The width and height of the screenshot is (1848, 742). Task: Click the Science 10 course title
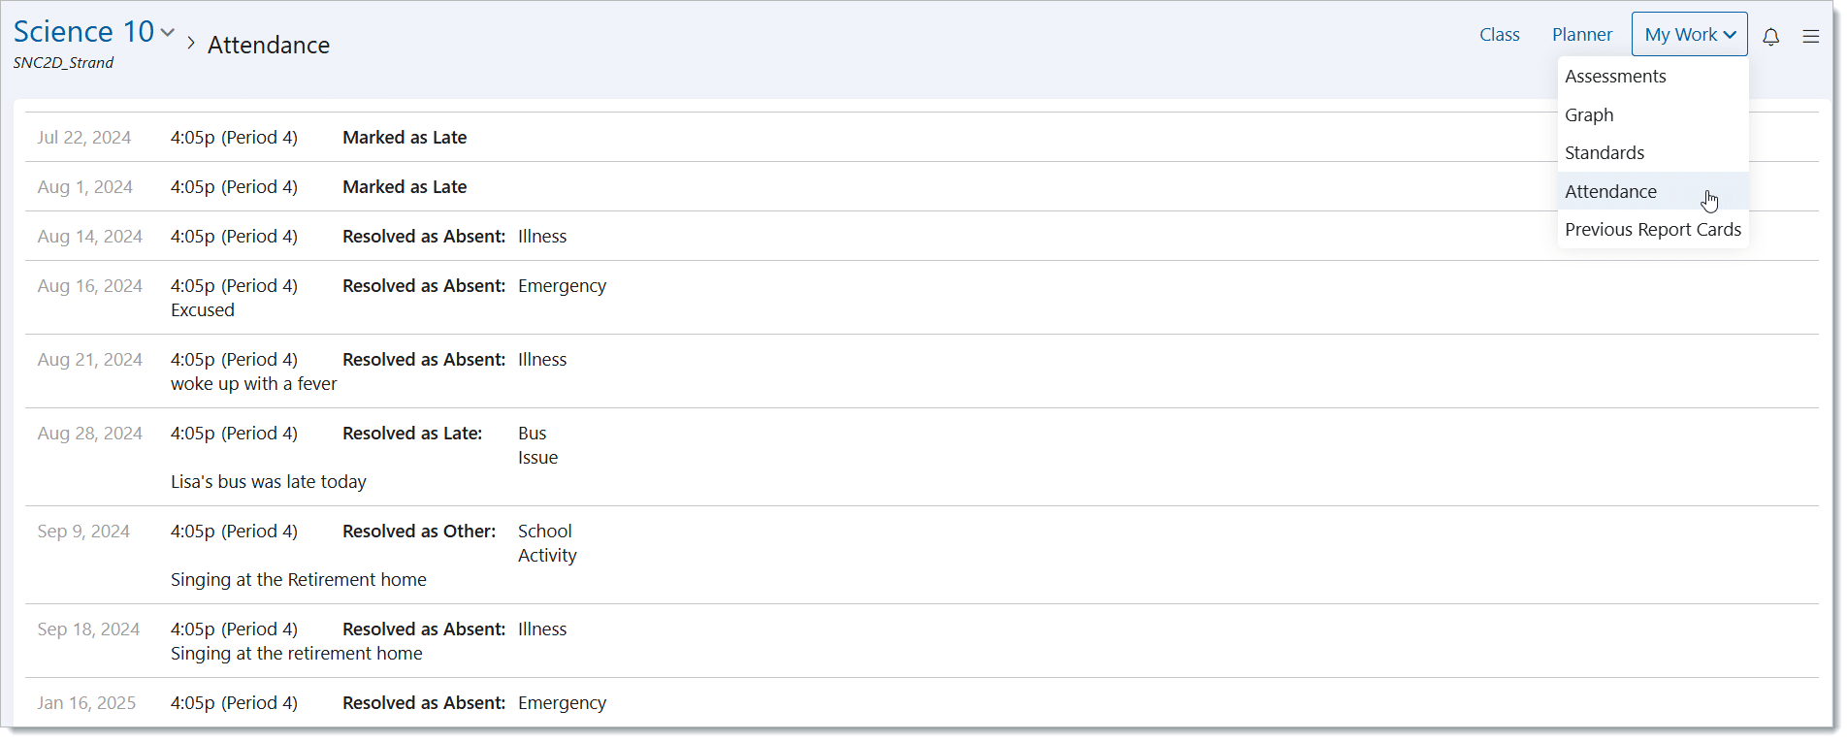[x=83, y=32]
